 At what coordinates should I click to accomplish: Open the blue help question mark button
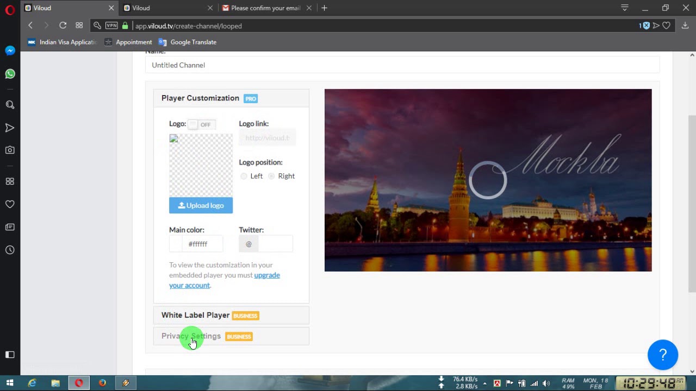663,355
